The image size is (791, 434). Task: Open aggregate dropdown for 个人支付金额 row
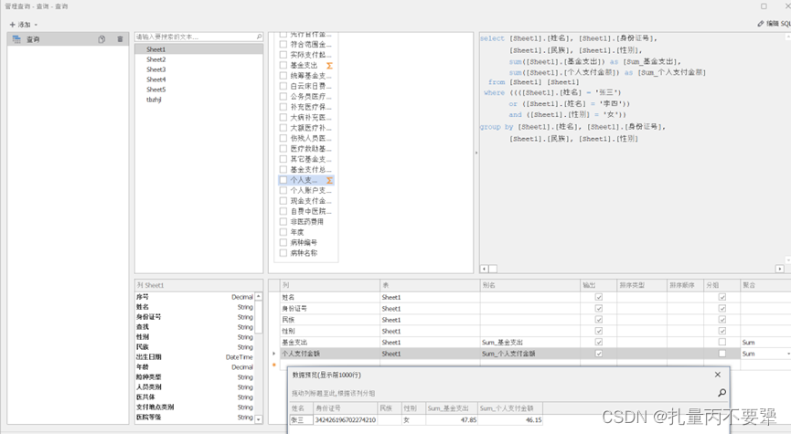pos(787,353)
